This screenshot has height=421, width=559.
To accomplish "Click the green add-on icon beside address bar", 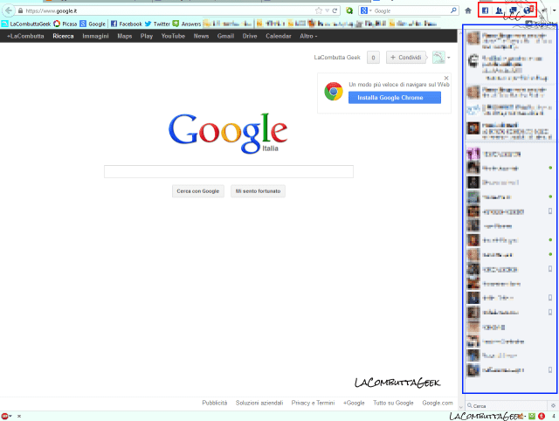I will click(x=349, y=10).
